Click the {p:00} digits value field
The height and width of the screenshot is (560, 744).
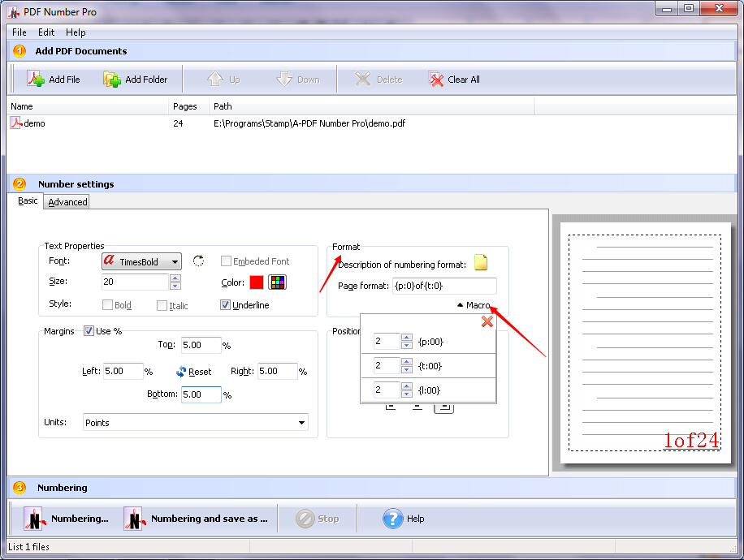tap(387, 341)
